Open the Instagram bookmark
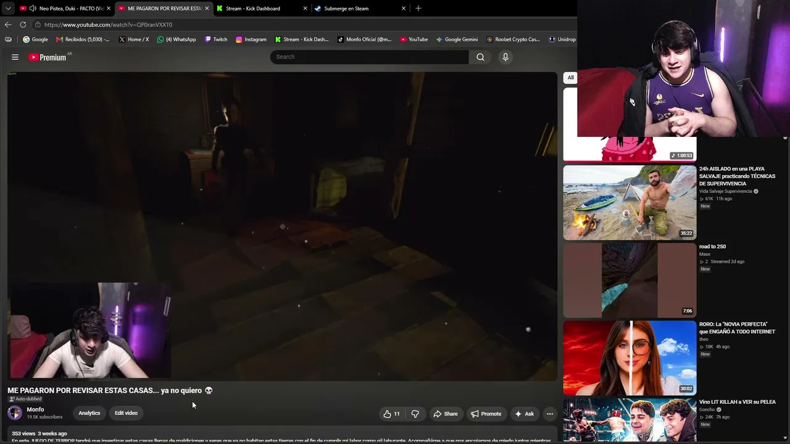 (251, 39)
